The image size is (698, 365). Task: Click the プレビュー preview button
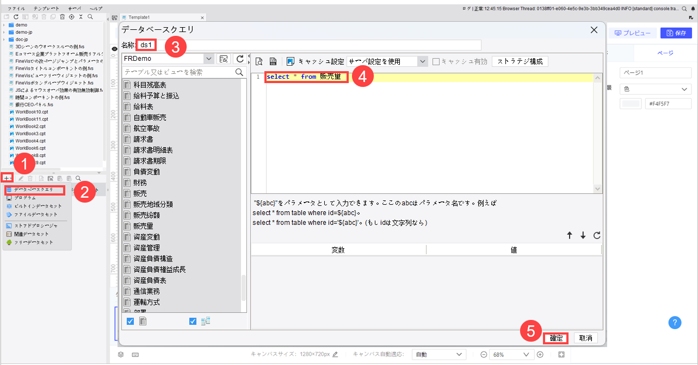[632, 33]
